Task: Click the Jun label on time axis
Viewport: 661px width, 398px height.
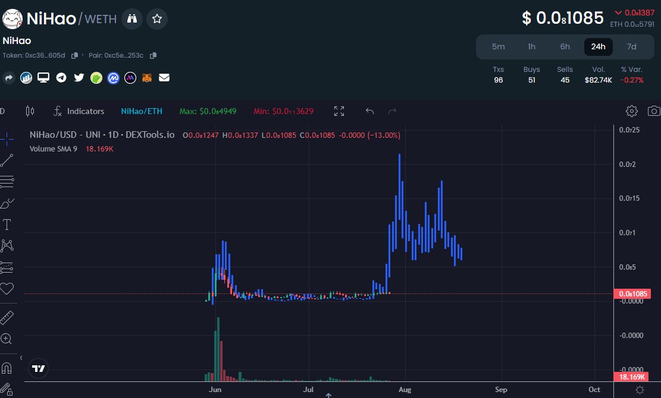Action: coord(215,390)
